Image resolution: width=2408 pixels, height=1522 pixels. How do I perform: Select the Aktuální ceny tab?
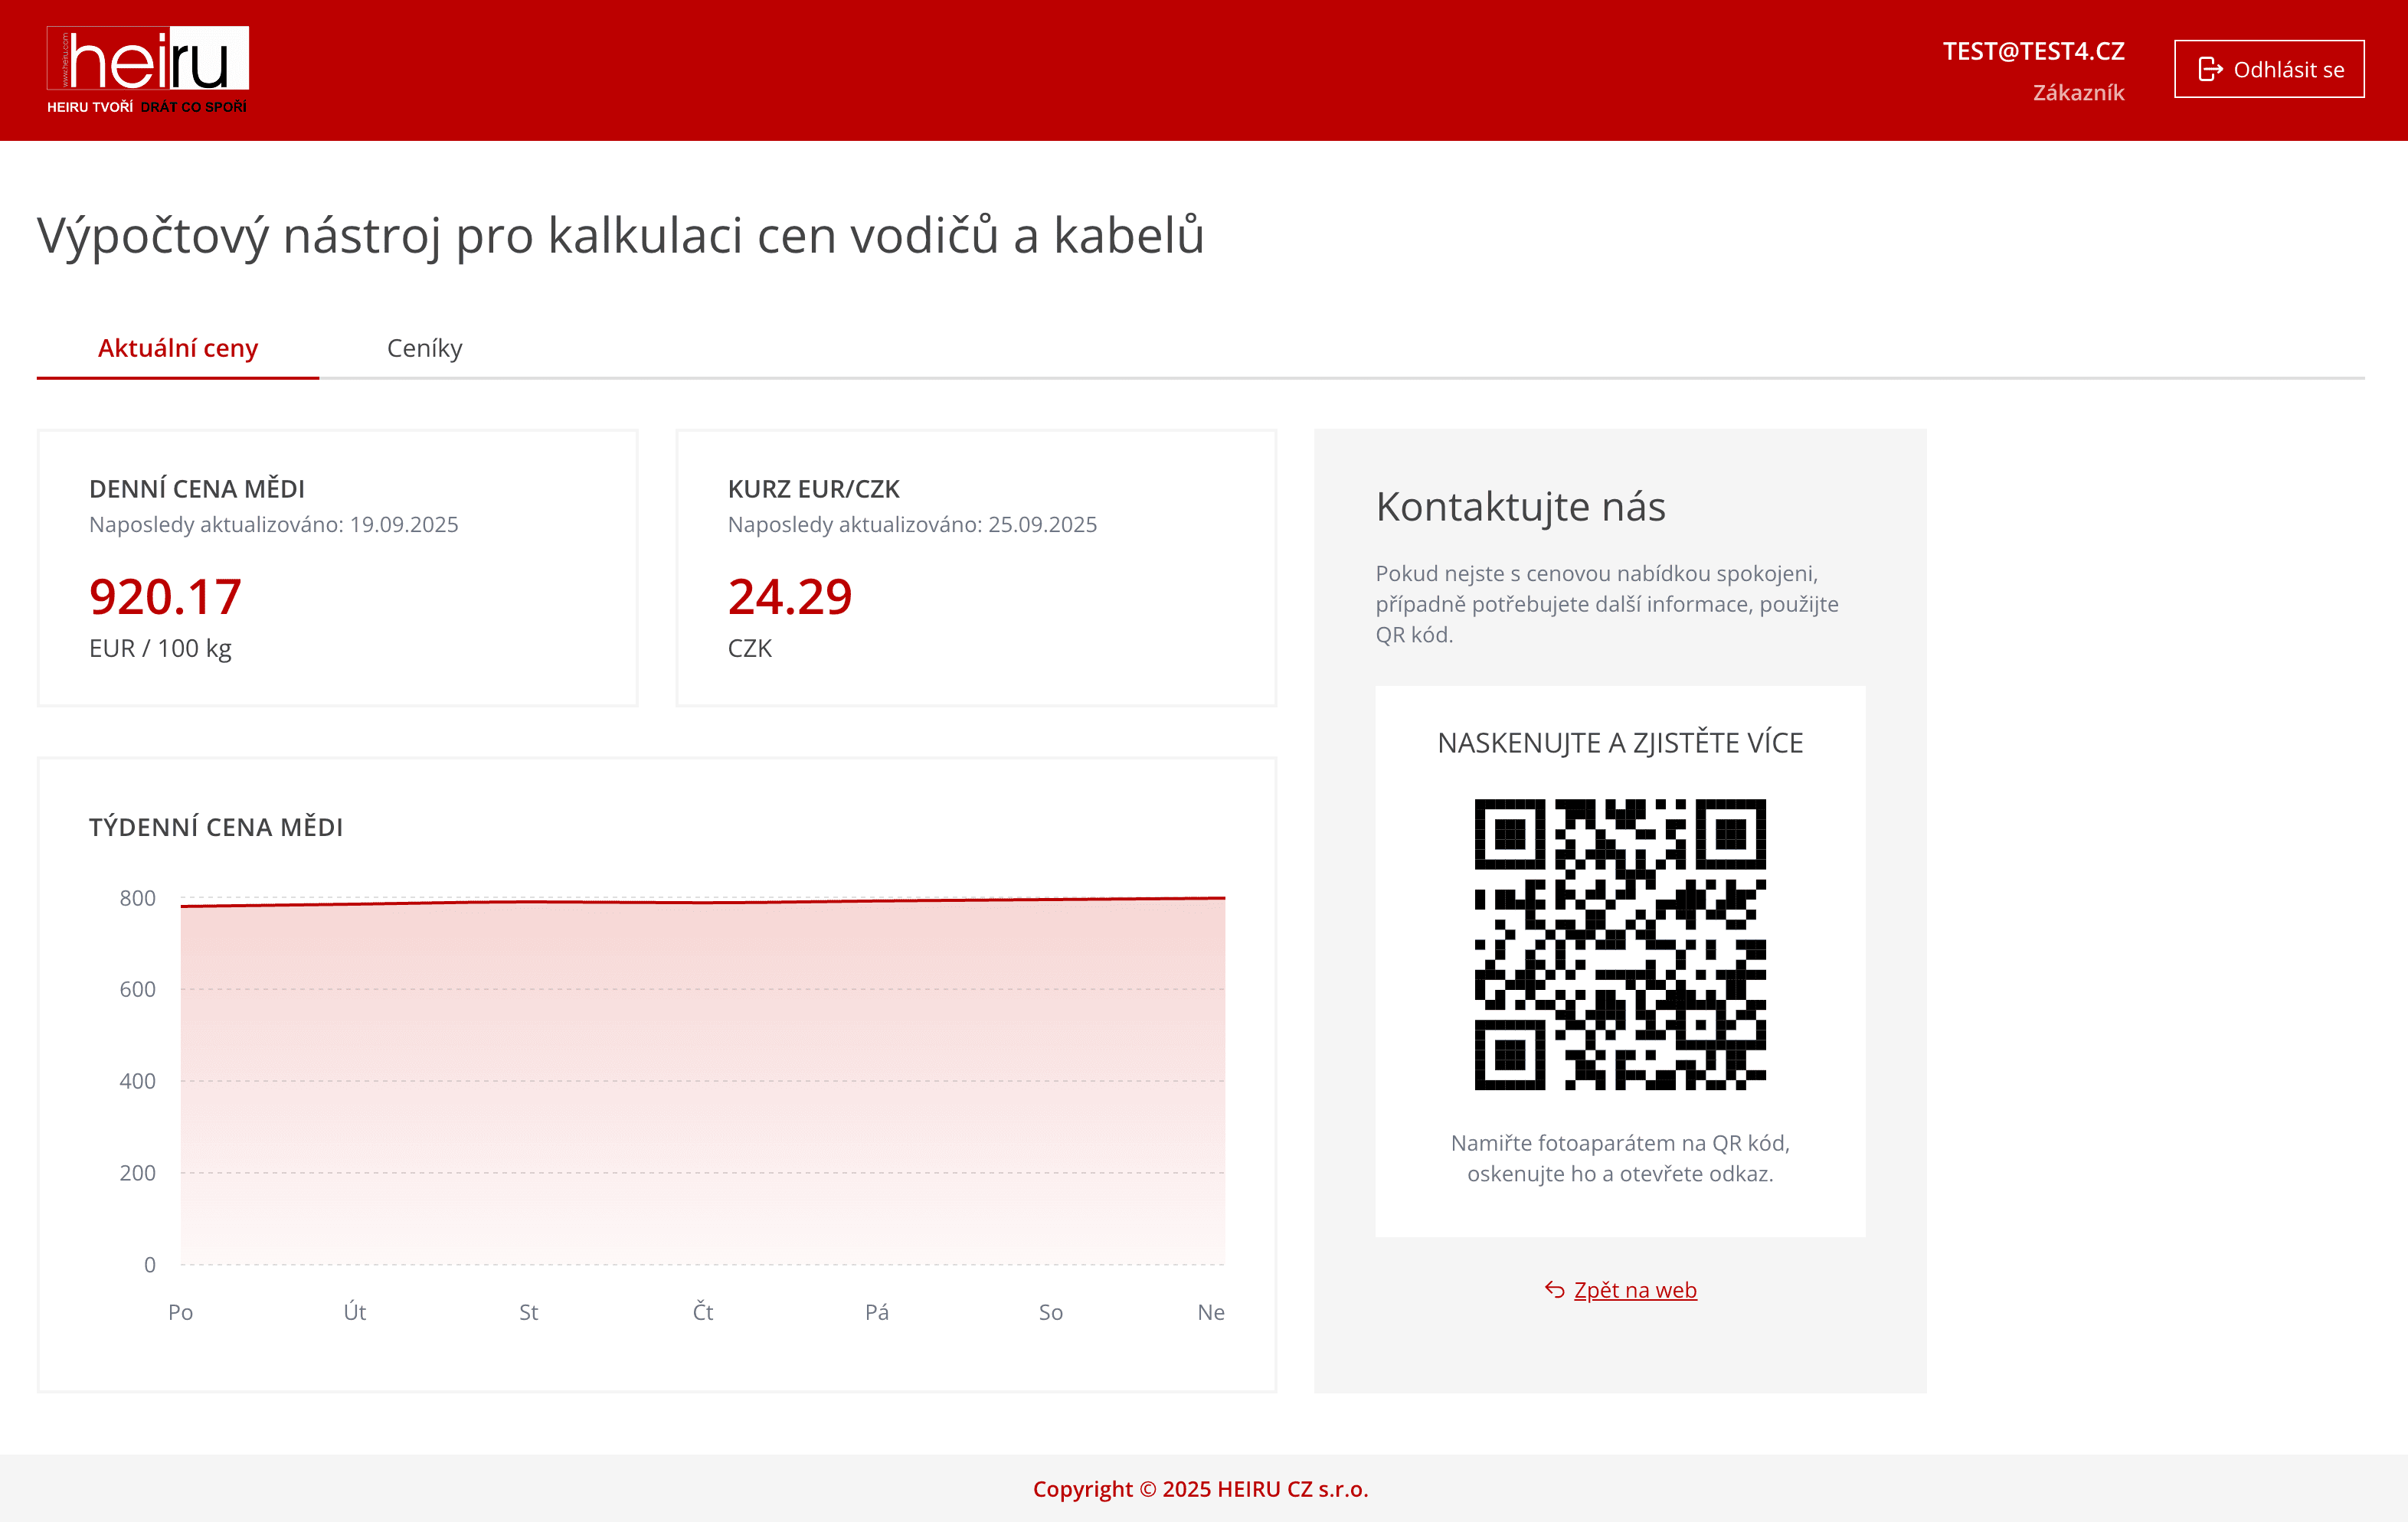tap(177, 348)
